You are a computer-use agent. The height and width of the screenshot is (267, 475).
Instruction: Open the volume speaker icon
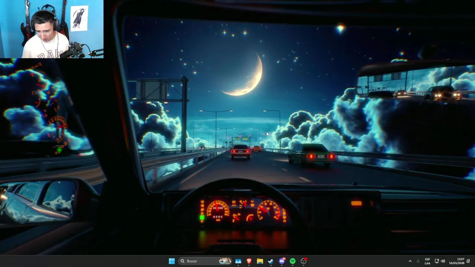(443, 261)
